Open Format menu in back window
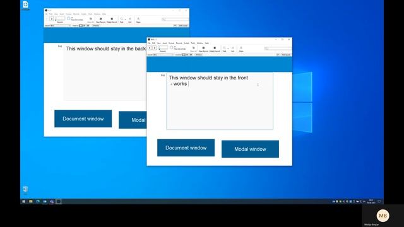Screen dimensions: 404x227 [x=69, y=14]
